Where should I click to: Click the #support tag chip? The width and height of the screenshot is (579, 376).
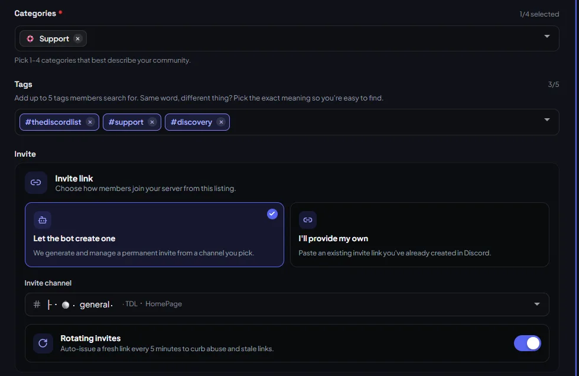point(132,122)
